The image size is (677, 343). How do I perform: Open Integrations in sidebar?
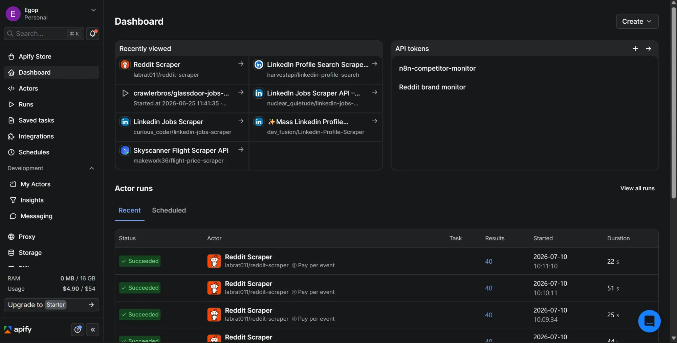pyautogui.click(x=51, y=136)
